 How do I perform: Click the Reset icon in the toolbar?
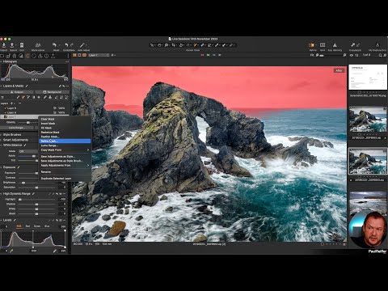(55, 45)
